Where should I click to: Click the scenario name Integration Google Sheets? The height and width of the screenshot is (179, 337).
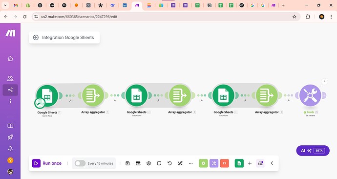click(x=68, y=38)
